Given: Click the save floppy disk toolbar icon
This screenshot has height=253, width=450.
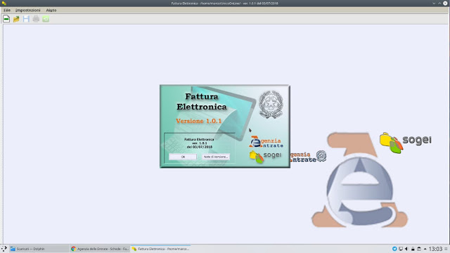Looking at the screenshot, I should point(26,19).
